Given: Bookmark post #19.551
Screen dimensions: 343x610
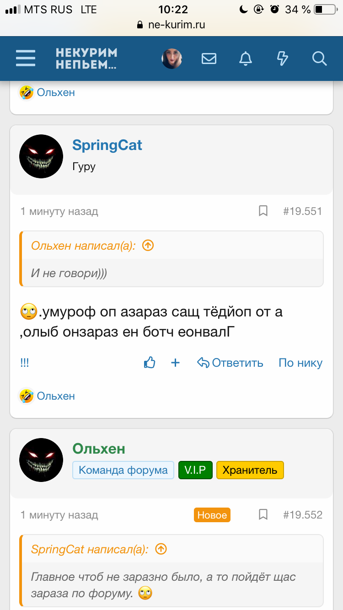Looking at the screenshot, I should click(263, 211).
